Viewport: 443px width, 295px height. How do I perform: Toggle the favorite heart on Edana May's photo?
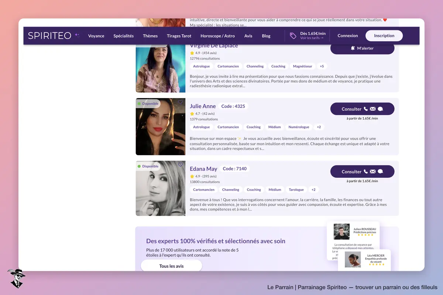coord(180,165)
